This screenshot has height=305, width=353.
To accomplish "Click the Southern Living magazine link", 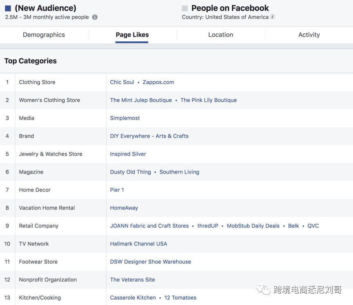I will [179, 172].
